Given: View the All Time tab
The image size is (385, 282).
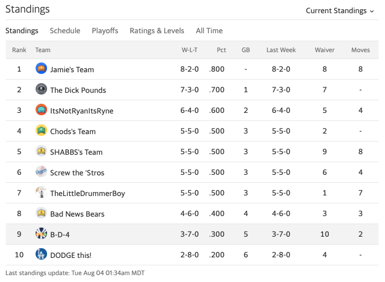Looking at the screenshot, I should 209,30.
